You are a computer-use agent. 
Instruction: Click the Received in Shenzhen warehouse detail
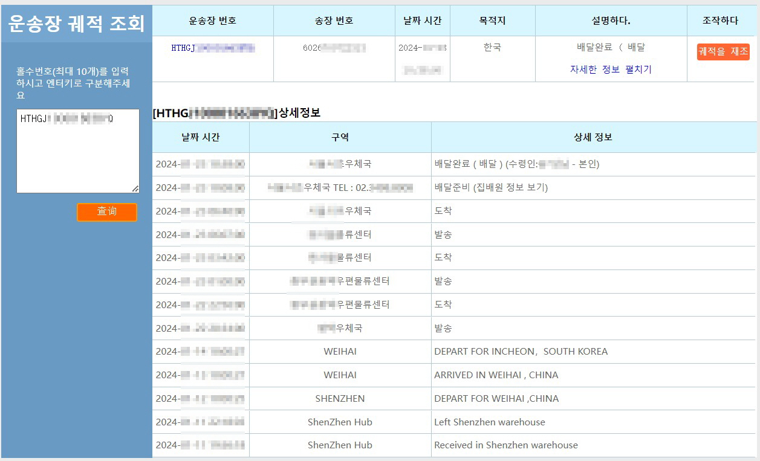pyautogui.click(x=506, y=445)
